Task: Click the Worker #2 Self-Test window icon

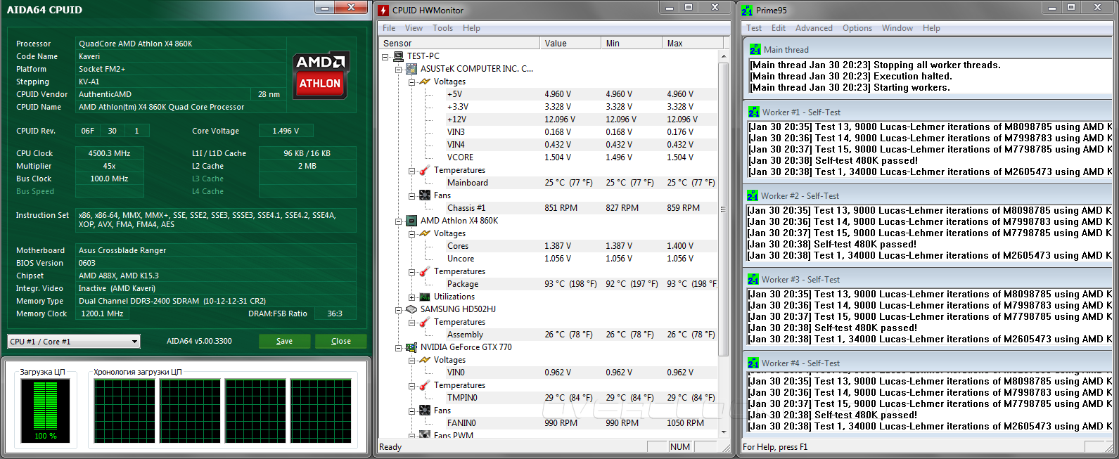Action: [x=753, y=196]
